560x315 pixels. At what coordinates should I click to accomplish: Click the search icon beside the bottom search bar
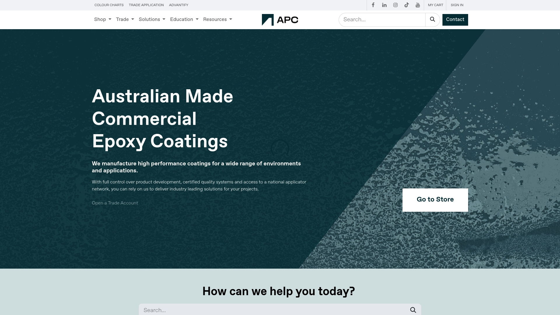413,310
